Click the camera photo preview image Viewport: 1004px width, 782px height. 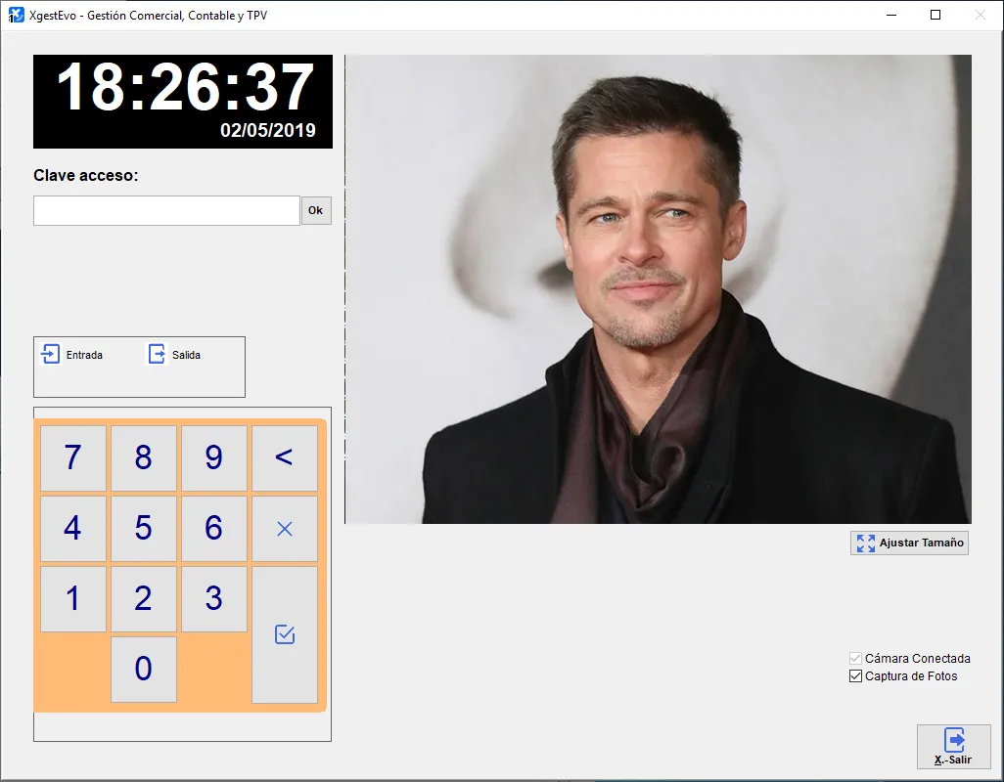pos(658,288)
